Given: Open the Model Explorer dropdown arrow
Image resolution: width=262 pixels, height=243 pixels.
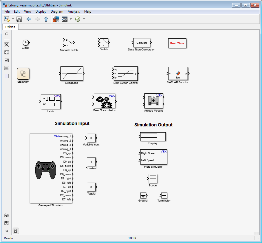Looking at the screenshot, I should (x=71, y=19).
